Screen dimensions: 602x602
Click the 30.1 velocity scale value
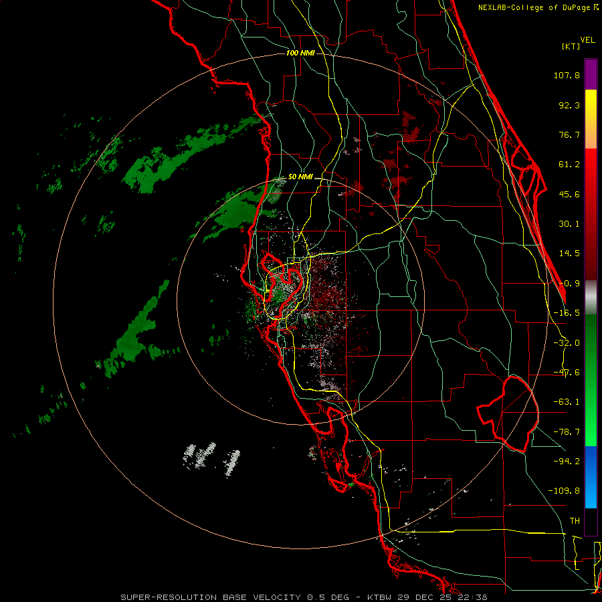[x=569, y=224]
